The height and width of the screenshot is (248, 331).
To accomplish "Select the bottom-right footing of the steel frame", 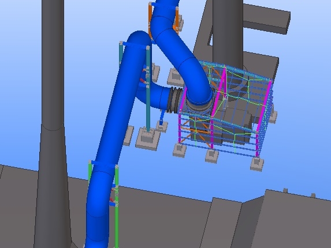I will 257,164.
